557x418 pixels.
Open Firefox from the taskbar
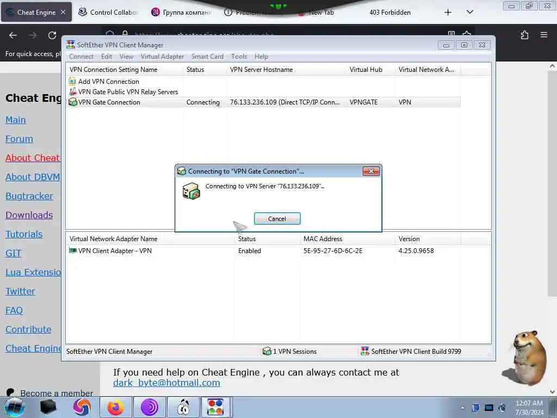115,407
